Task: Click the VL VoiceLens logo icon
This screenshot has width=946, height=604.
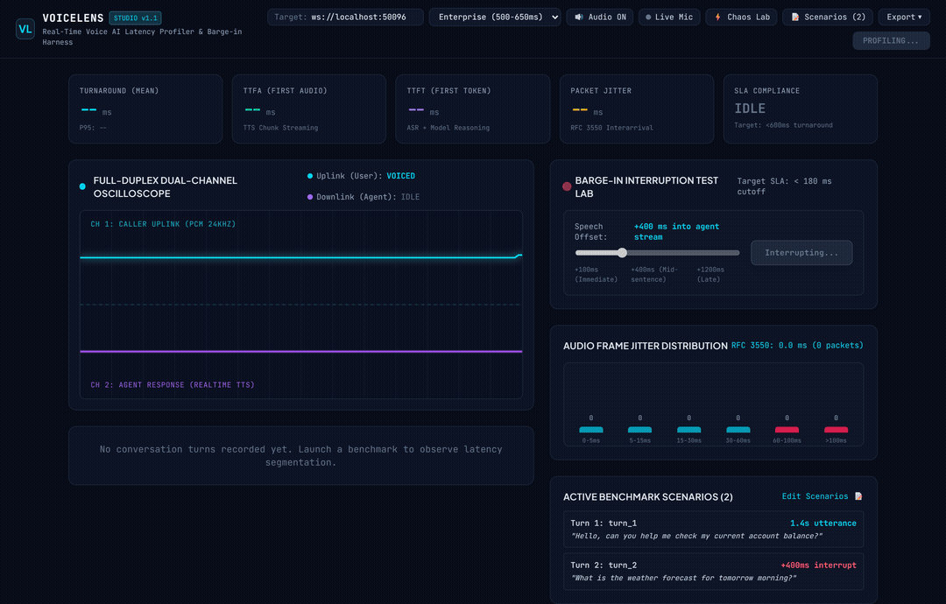Action: pos(25,29)
